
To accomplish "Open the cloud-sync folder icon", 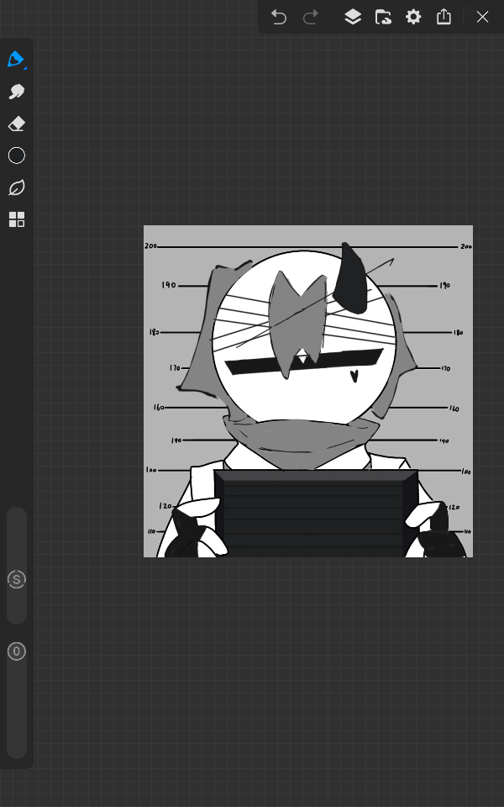I will pyautogui.click(x=383, y=17).
